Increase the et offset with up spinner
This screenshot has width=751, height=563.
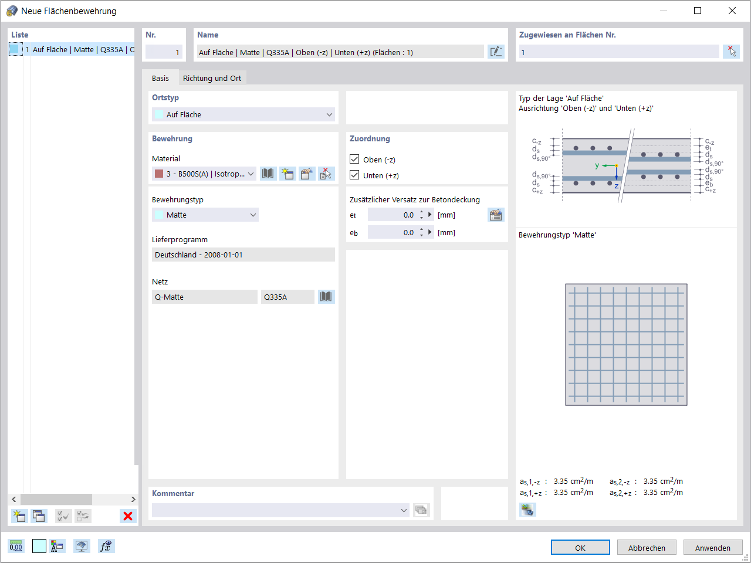[x=421, y=212]
